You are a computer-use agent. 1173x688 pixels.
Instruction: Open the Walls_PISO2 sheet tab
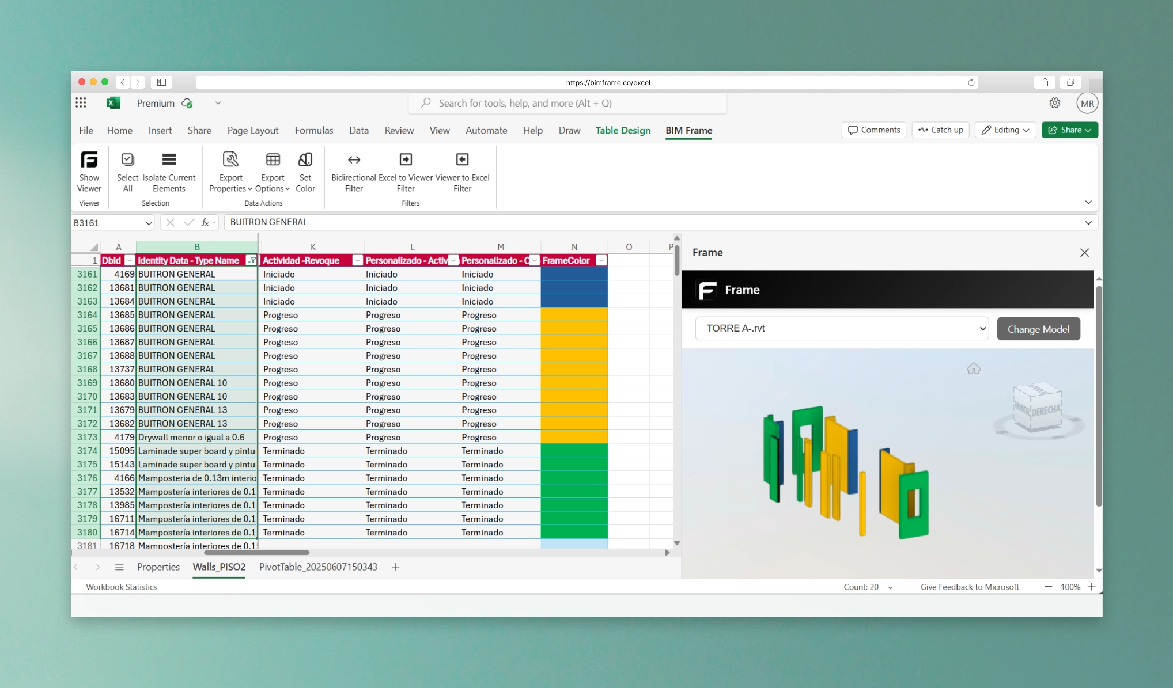point(218,567)
